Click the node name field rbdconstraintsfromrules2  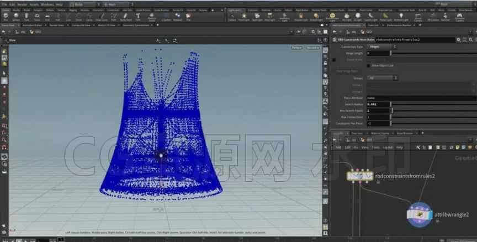pos(415,40)
